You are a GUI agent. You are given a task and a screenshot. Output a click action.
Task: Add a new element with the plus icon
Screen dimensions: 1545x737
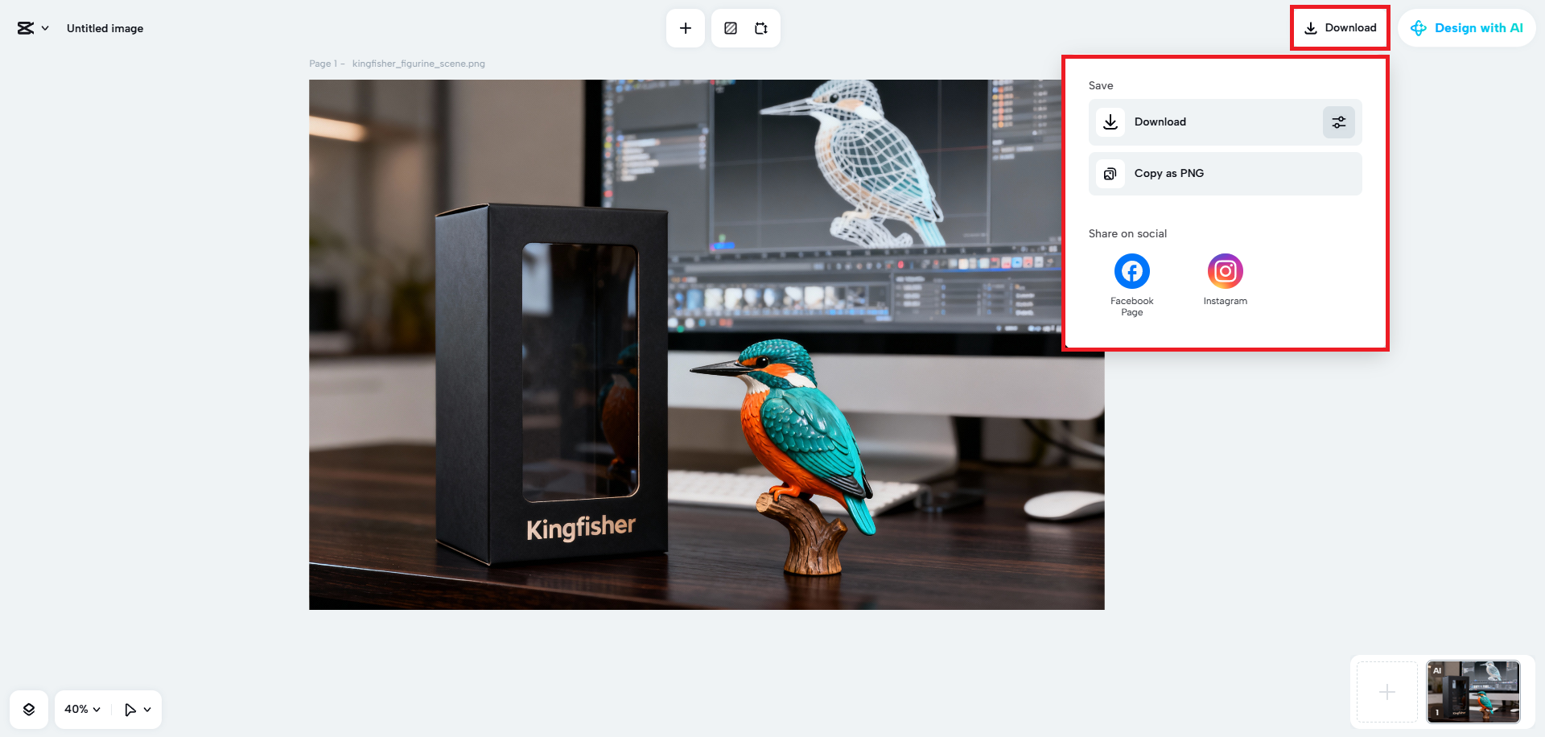pos(685,27)
